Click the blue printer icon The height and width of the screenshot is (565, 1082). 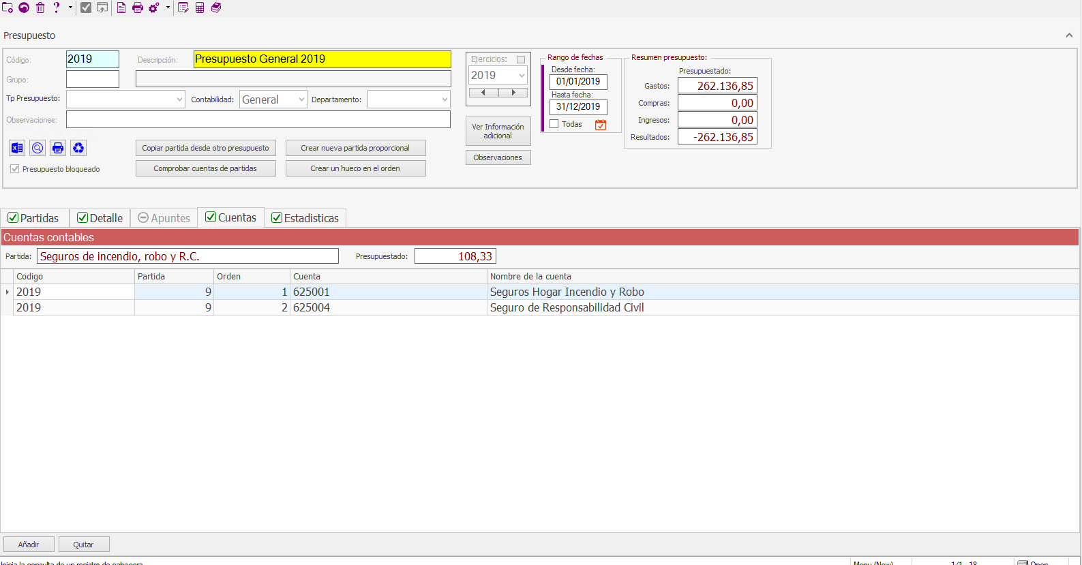click(58, 148)
